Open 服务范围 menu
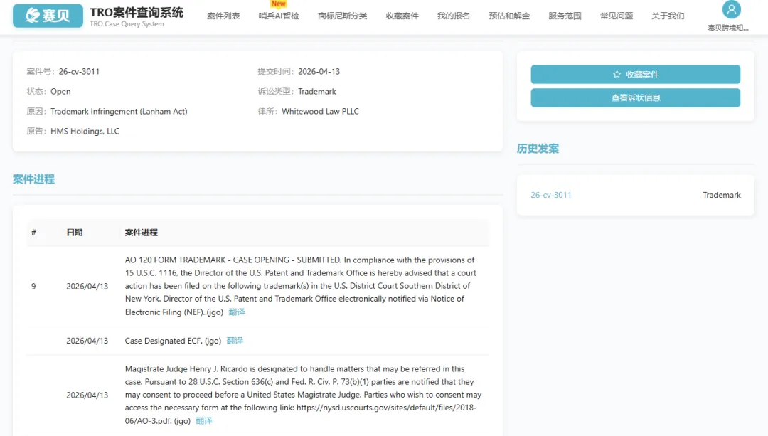 [565, 16]
